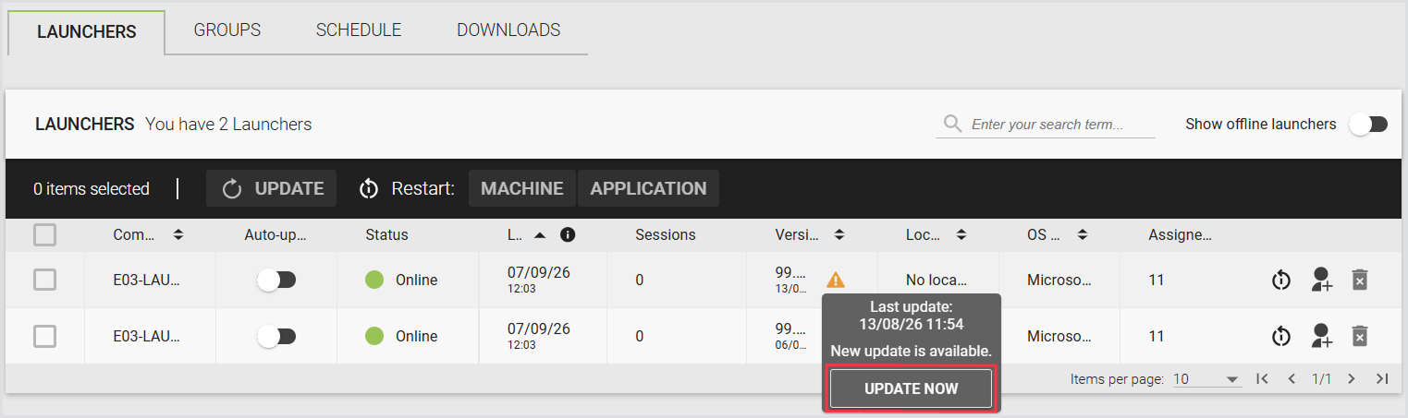
Task: Click delete icon on second launcher row
Action: tap(1359, 336)
